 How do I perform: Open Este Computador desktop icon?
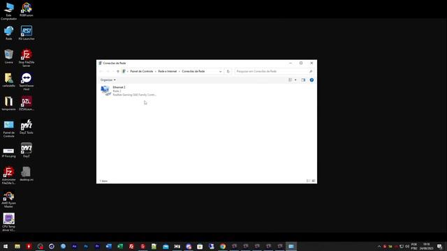(9, 11)
